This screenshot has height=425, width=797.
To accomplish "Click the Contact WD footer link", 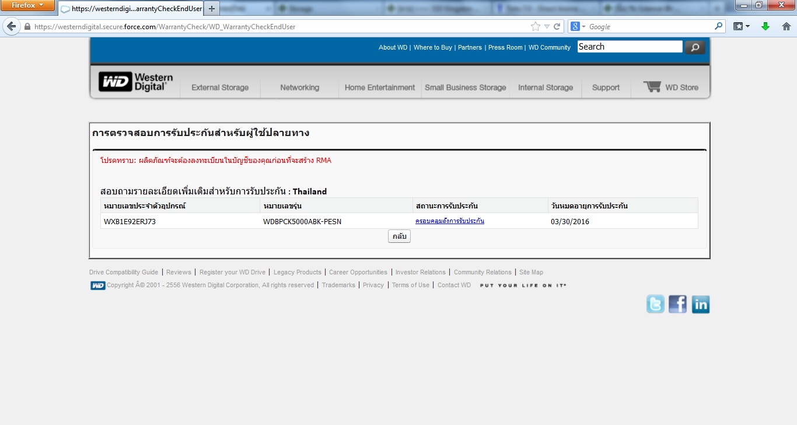I will pos(454,285).
